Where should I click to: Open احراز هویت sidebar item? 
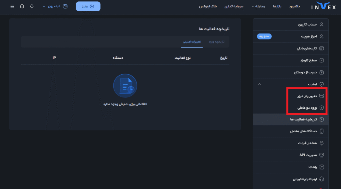pos(290,36)
